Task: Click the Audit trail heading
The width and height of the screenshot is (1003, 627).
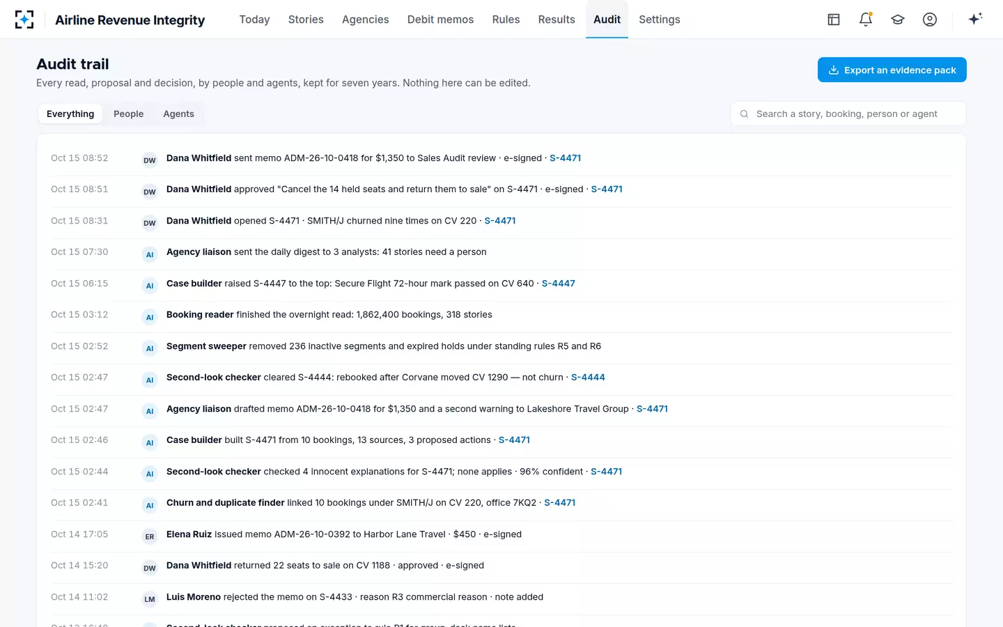Action: click(72, 64)
